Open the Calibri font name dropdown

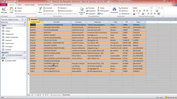click(150, 8)
